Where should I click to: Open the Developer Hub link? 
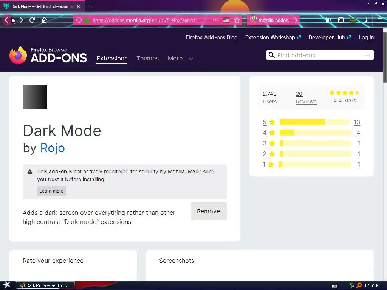(x=330, y=37)
